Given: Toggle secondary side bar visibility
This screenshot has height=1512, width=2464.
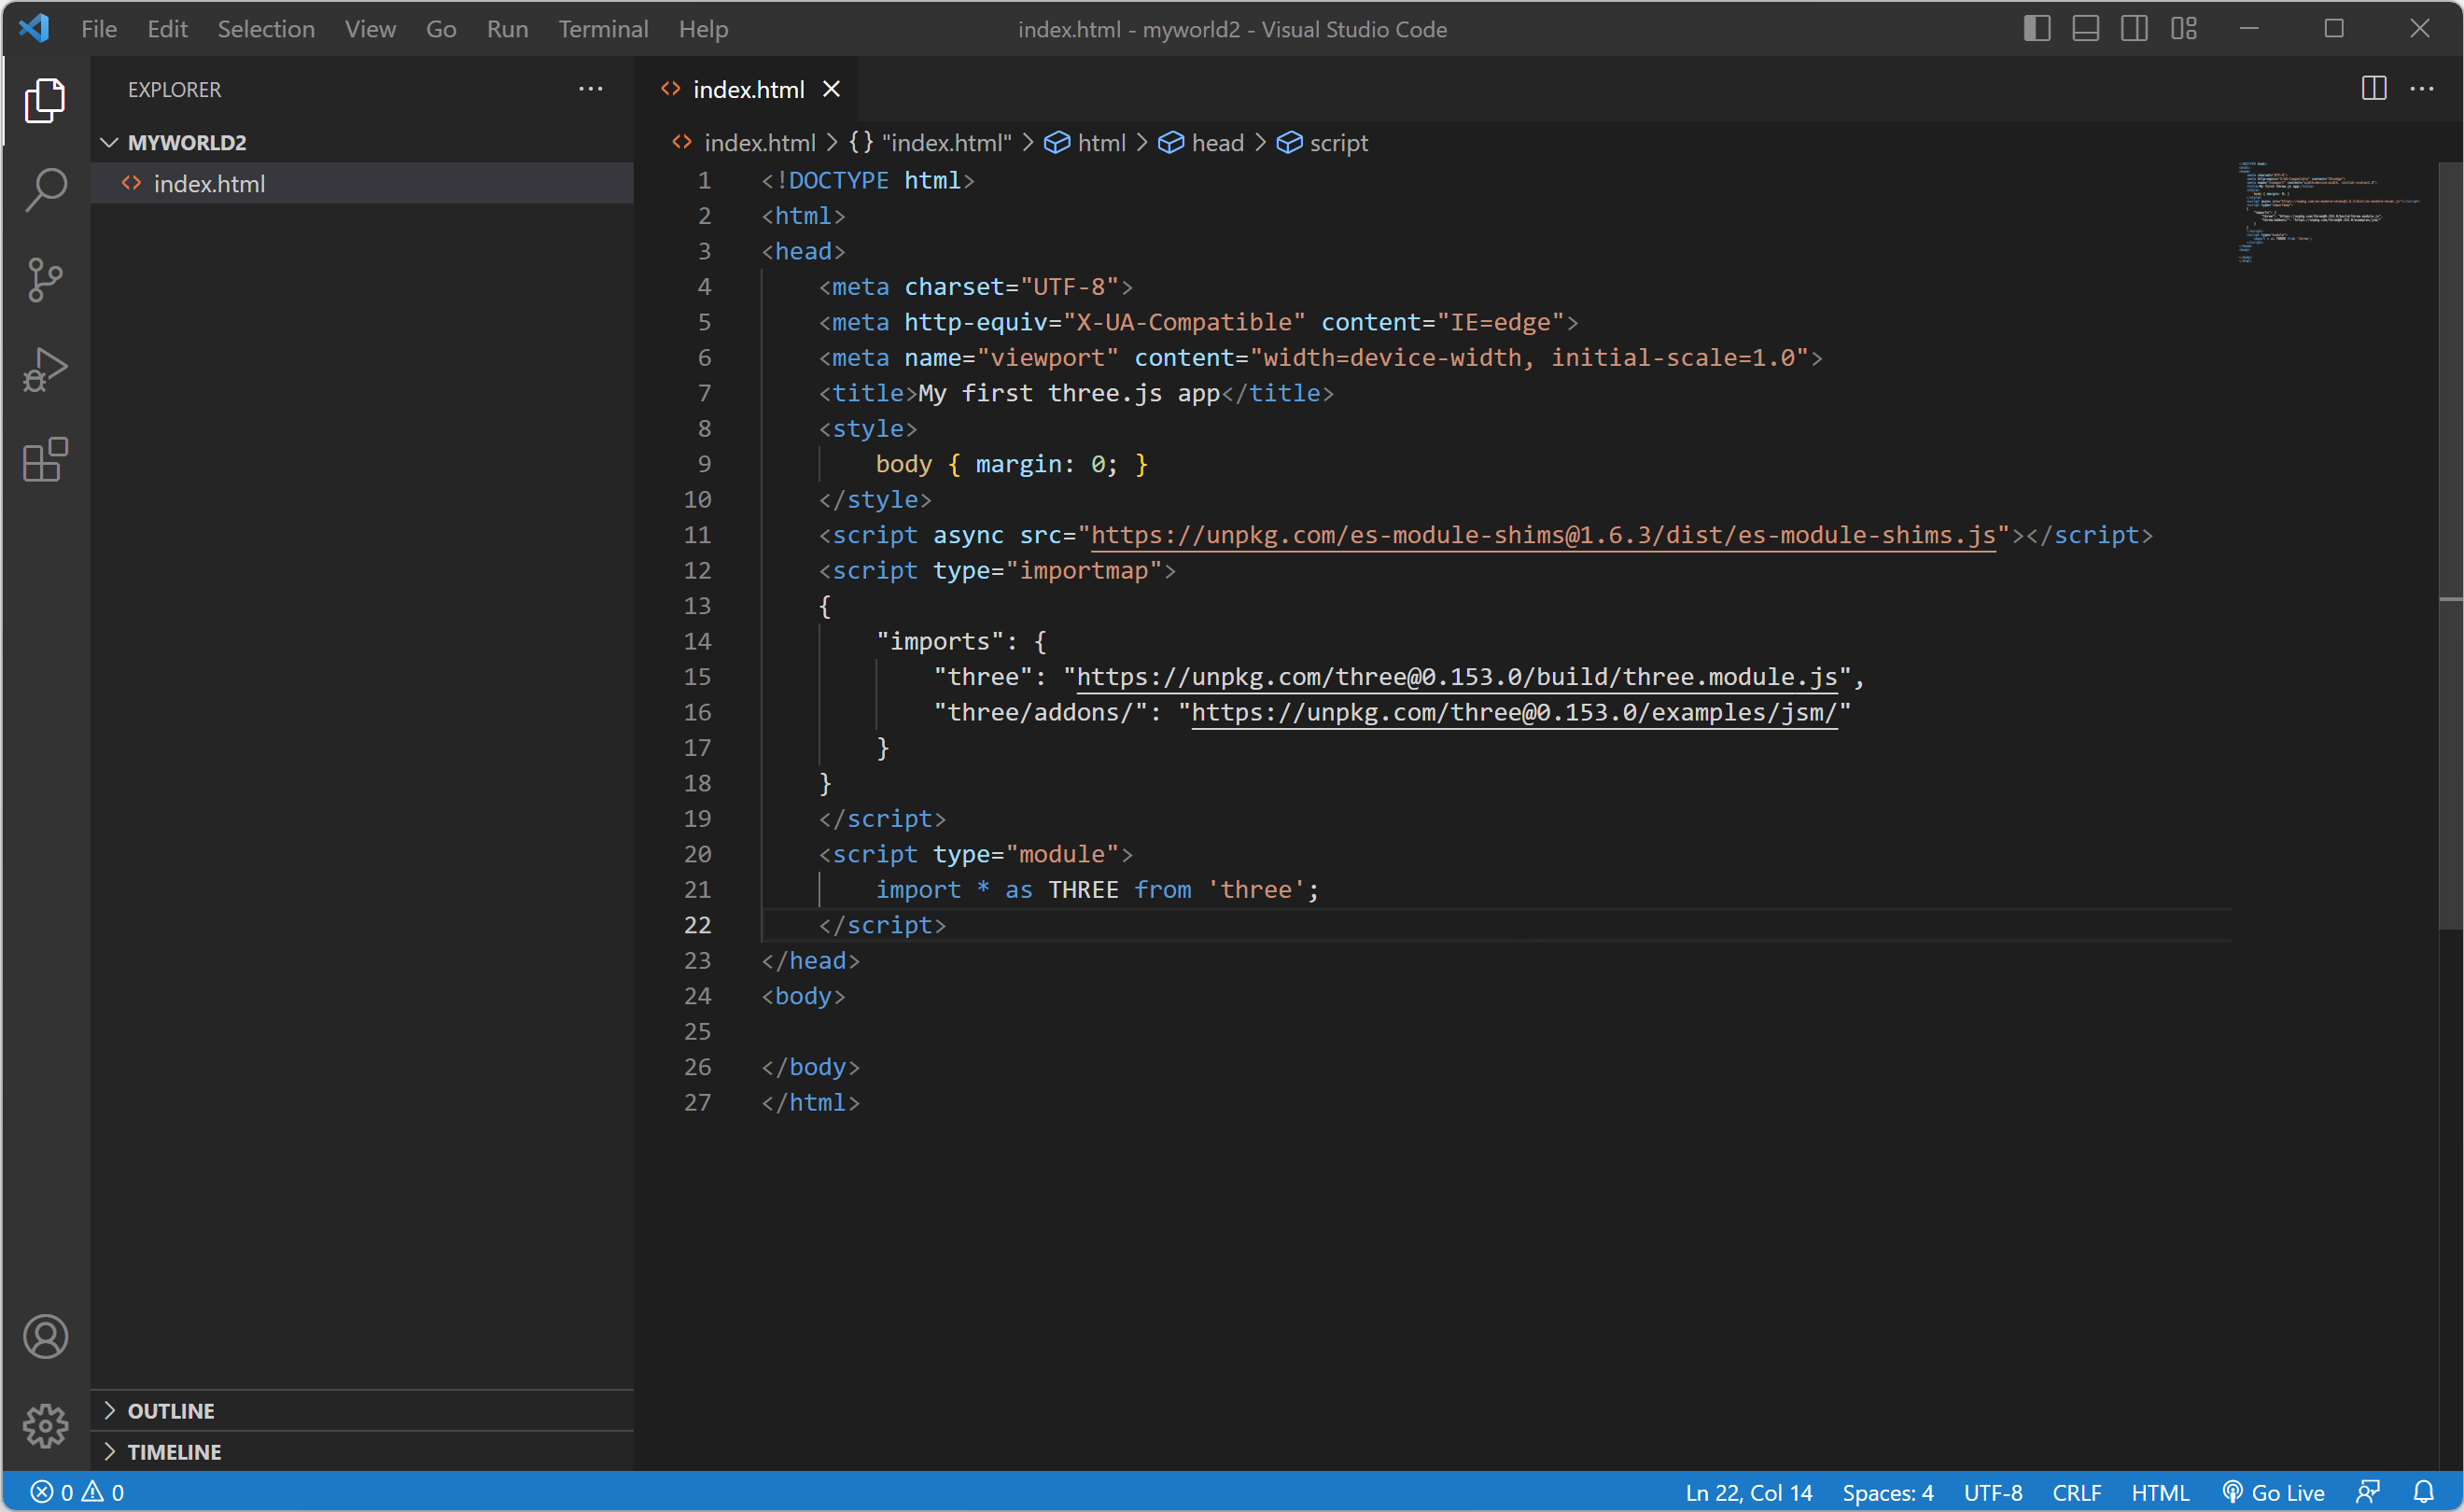Looking at the screenshot, I should [2134, 29].
